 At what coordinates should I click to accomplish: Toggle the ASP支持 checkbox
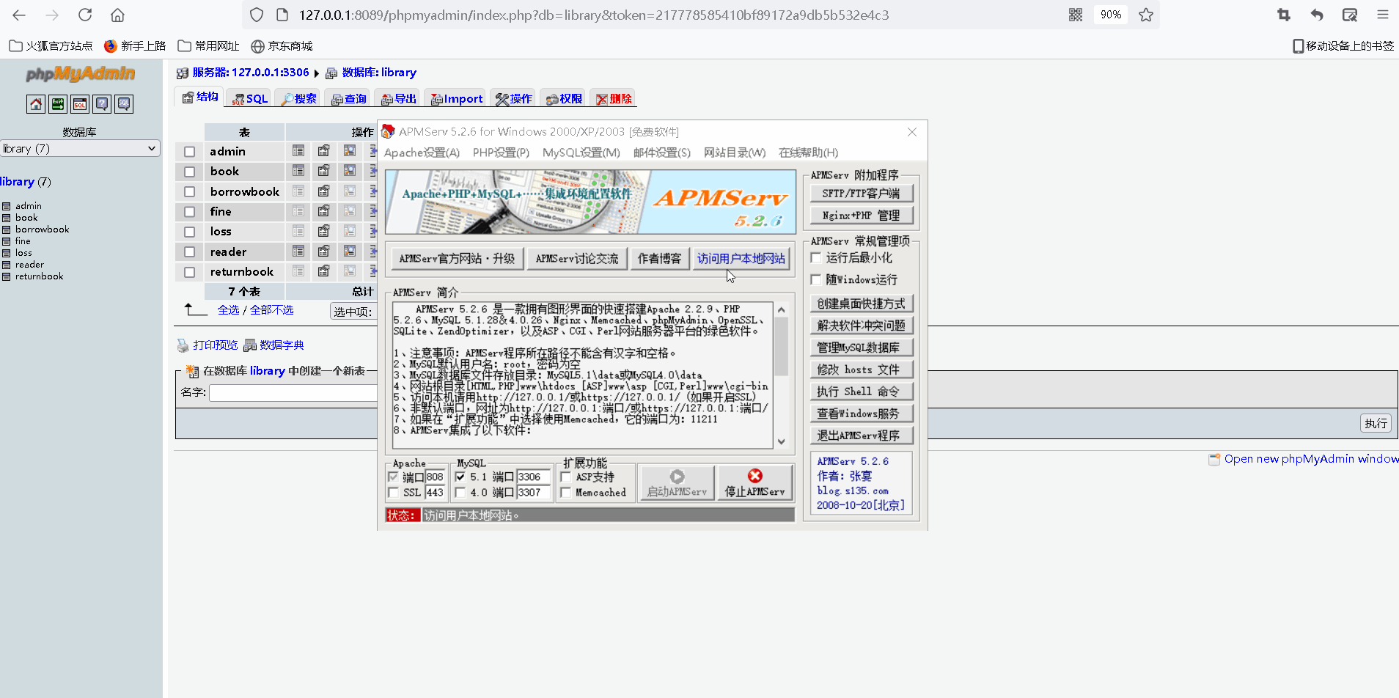click(566, 477)
